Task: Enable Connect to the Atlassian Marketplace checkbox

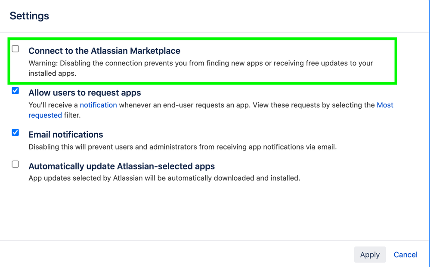Action: tap(15, 49)
